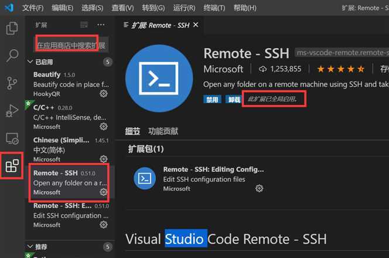389x258 pixels.
Task: Open the 编辑(E) menu
Action: click(62, 8)
